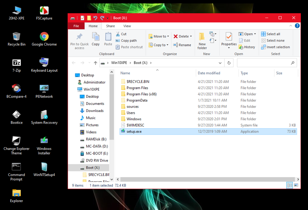
Task: Sort by the Date modified column
Action: click(x=217, y=73)
